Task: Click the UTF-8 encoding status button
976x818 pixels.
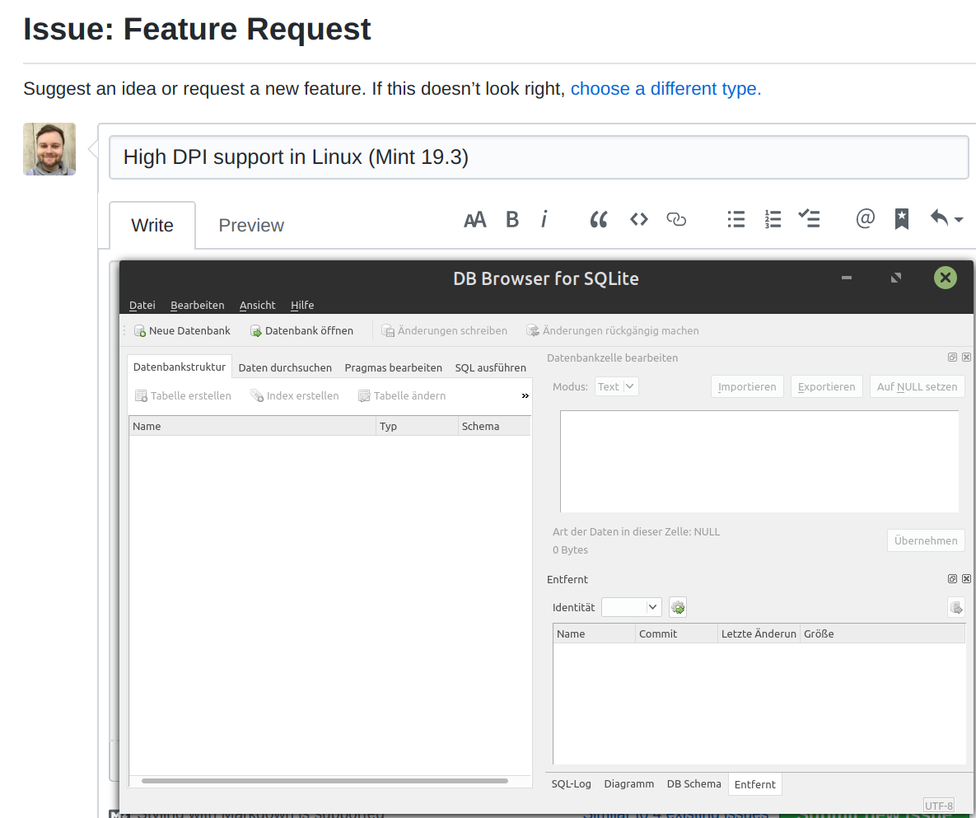Action: click(939, 806)
